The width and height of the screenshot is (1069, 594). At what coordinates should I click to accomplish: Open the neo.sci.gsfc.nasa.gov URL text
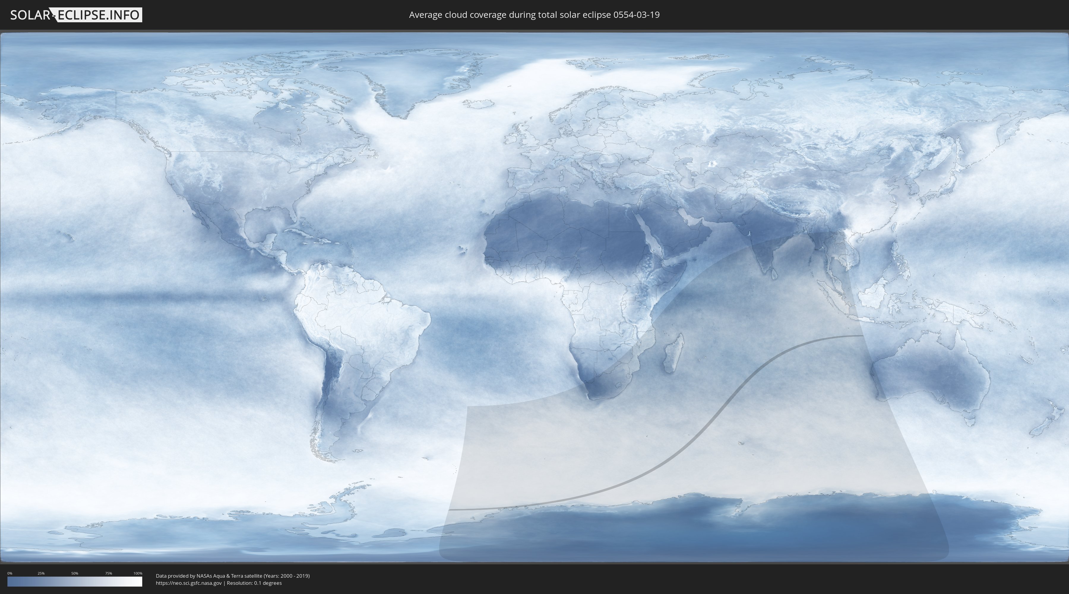coord(188,583)
